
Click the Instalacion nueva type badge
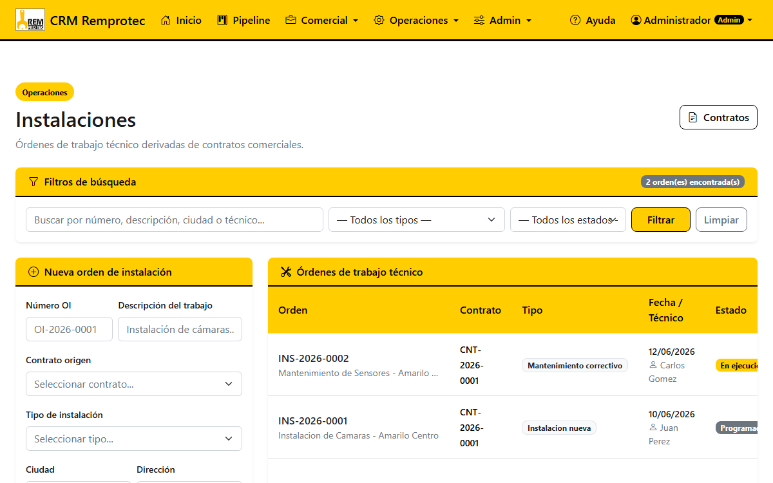coord(559,428)
